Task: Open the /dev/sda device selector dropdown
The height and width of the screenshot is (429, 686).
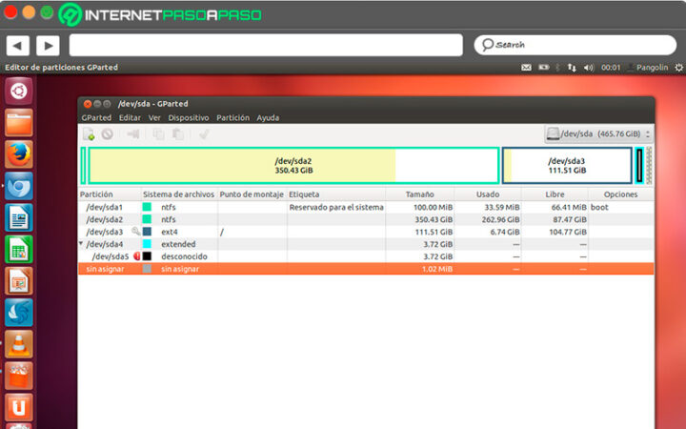Action: coord(599,134)
